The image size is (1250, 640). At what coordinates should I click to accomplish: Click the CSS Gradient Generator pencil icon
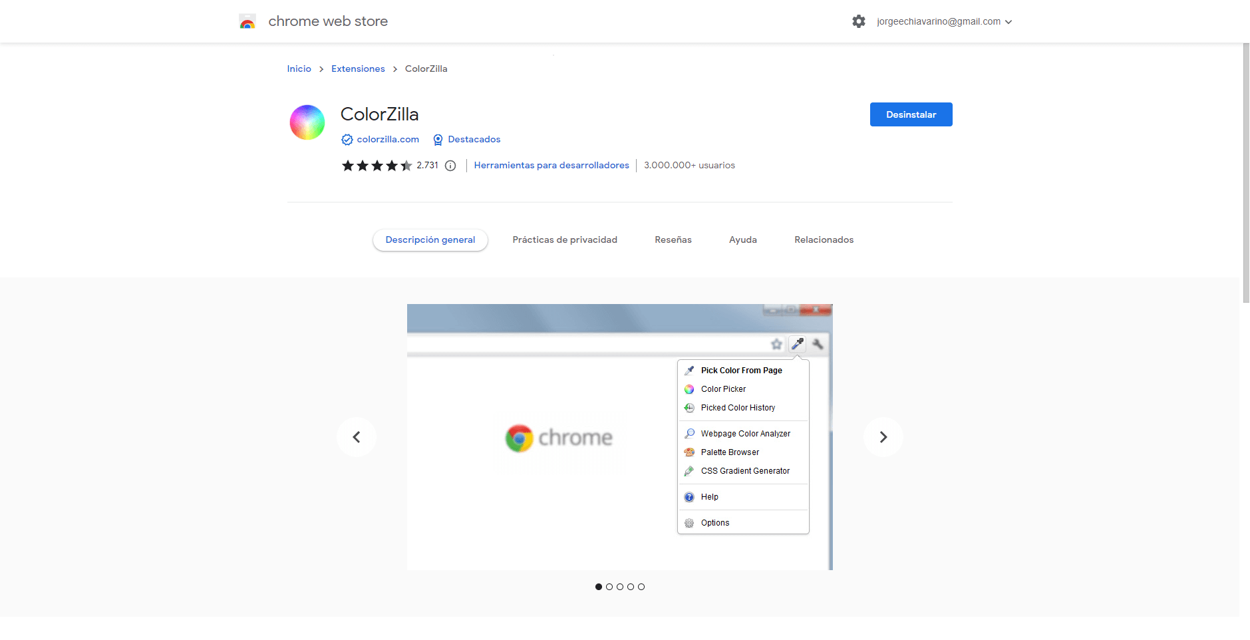pos(689,471)
